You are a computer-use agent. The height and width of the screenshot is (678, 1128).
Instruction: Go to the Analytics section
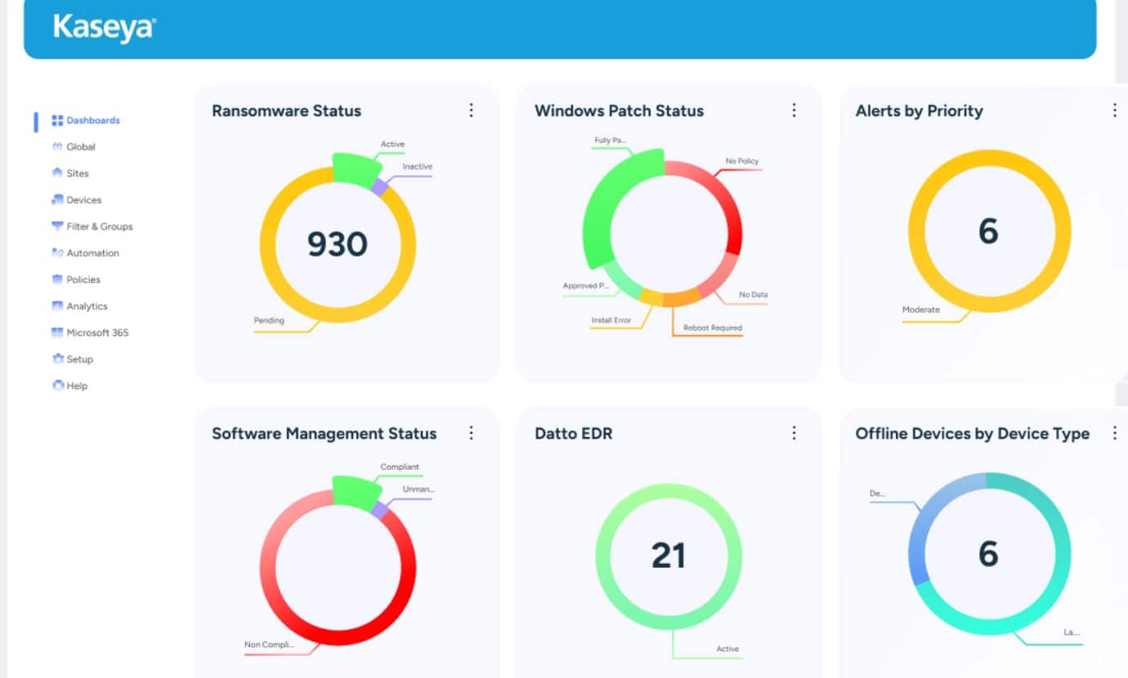87,306
